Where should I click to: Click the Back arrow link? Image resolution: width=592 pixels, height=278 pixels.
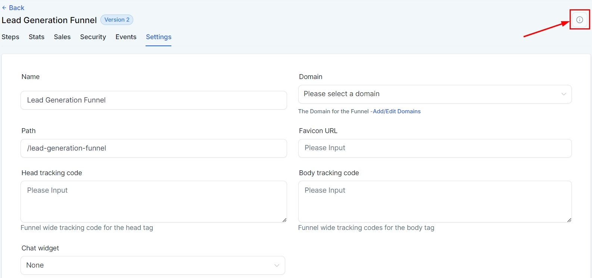coord(13,8)
